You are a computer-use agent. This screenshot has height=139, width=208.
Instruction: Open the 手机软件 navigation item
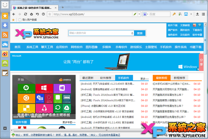[x=166, y=47]
